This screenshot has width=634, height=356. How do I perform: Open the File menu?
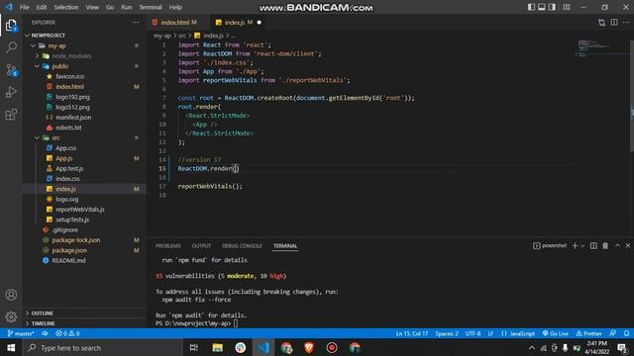[24, 7]
